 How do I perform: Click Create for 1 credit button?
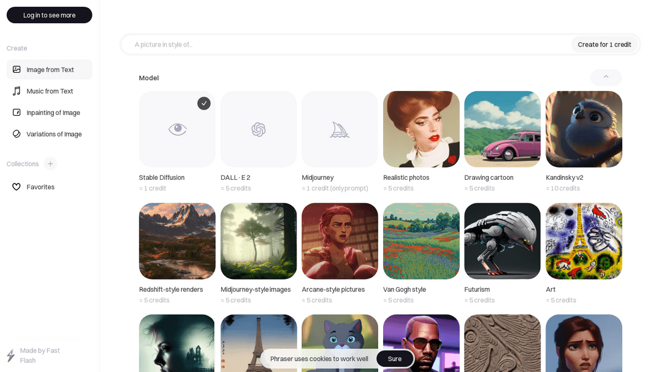click(x=604, y=44)
